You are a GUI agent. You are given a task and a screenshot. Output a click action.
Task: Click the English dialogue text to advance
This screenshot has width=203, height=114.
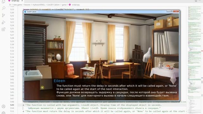click(x=116, y=87)
